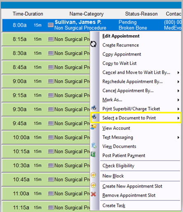Screen dimensions: 183x212
Task: Expand the Mark As... submenu arrow
Action: tap(178, 100)
